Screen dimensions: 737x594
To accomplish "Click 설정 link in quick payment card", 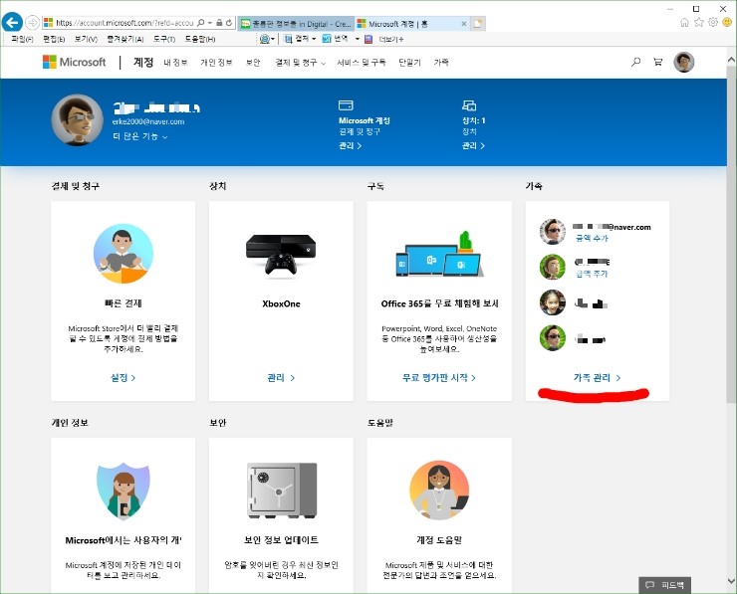I will 123,377.
